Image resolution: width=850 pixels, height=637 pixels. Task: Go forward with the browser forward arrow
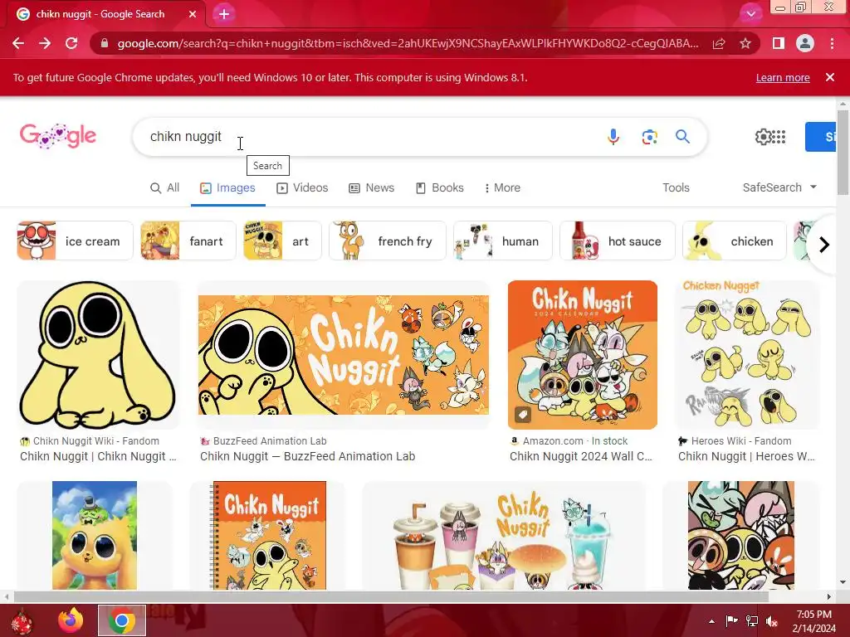45,43
